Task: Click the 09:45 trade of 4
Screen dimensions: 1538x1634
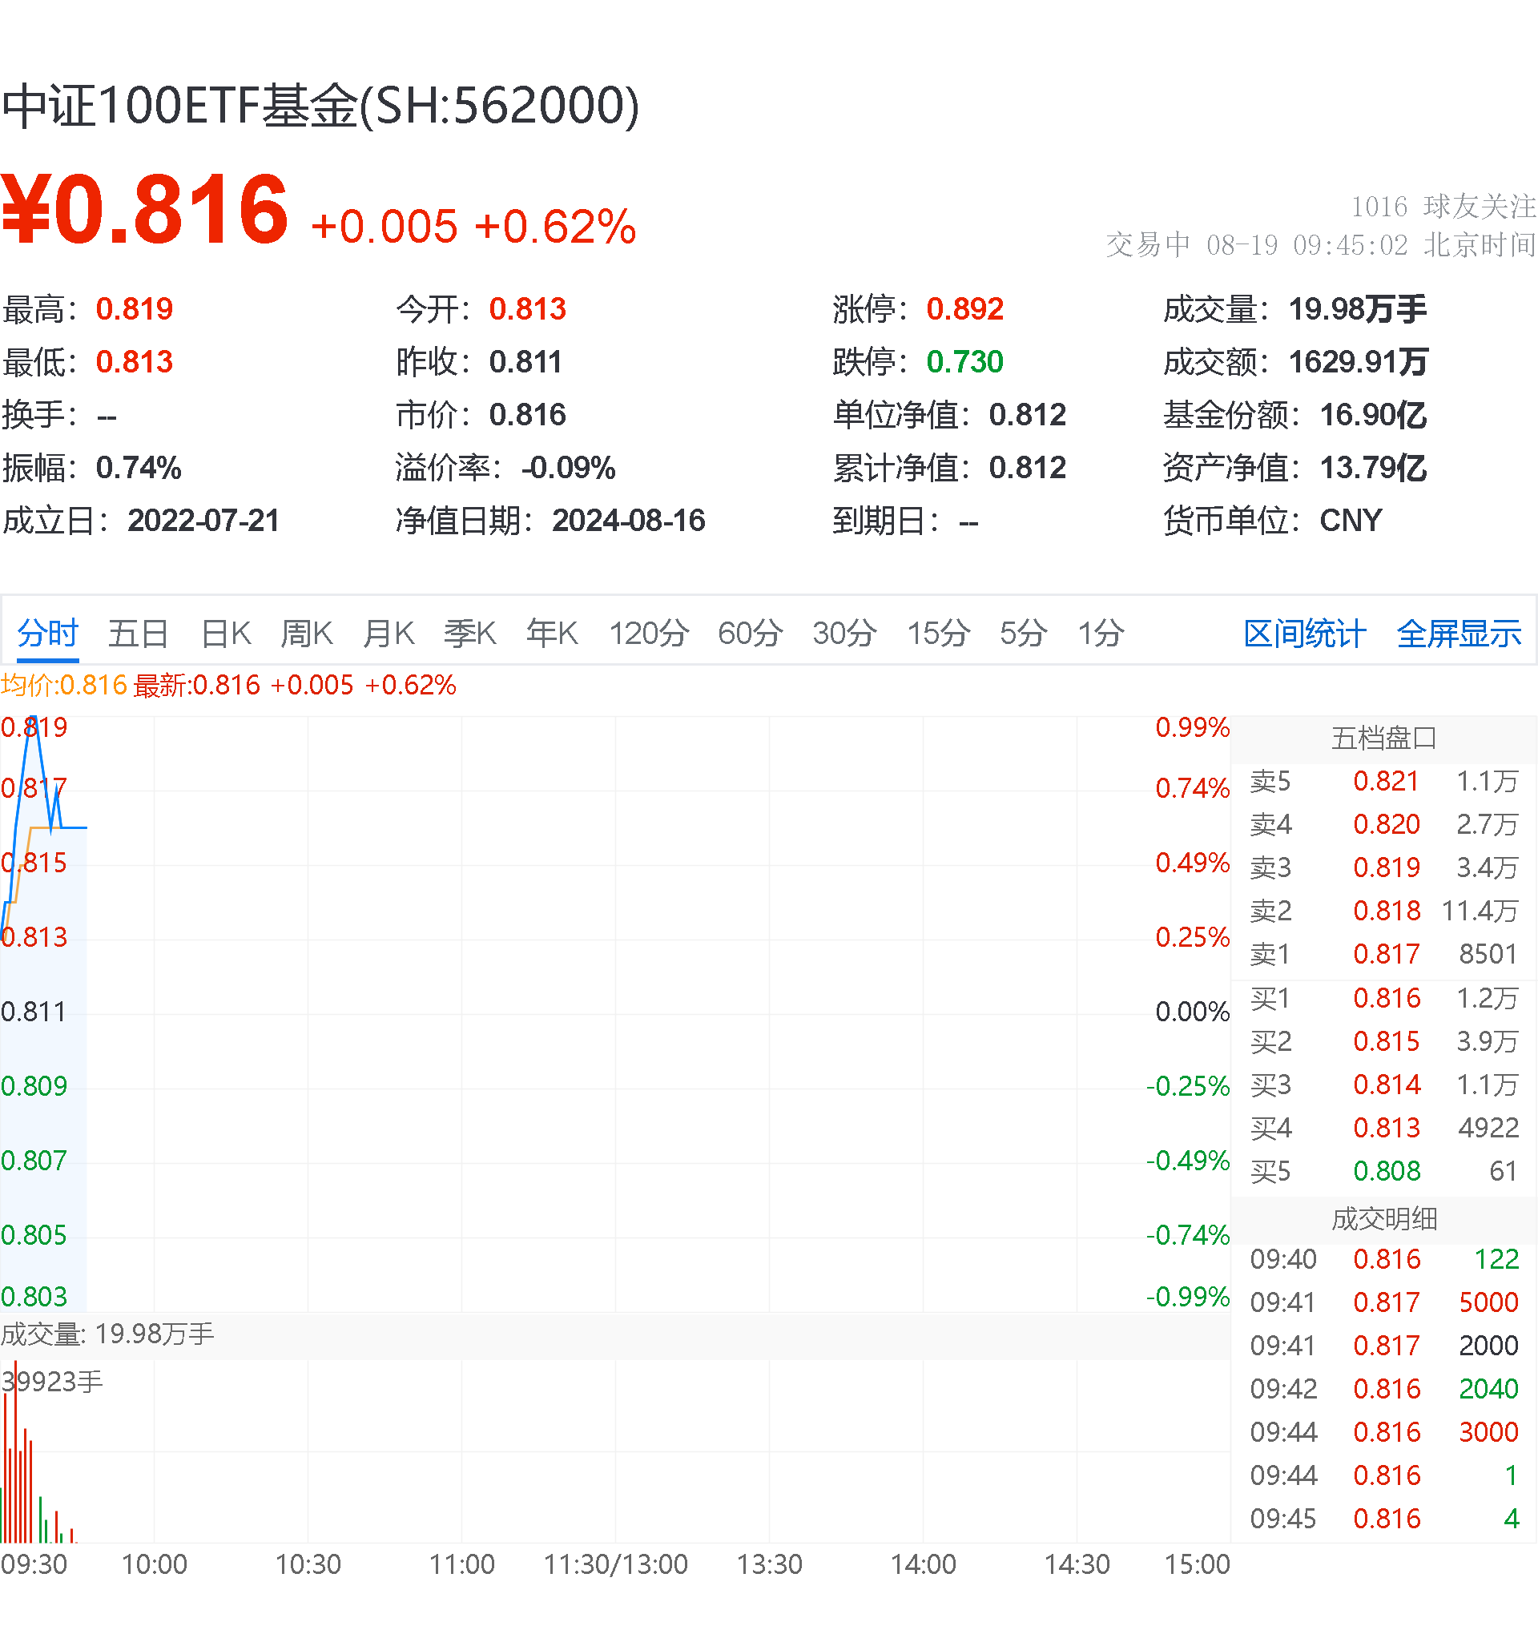Action: [1384, 1519]
